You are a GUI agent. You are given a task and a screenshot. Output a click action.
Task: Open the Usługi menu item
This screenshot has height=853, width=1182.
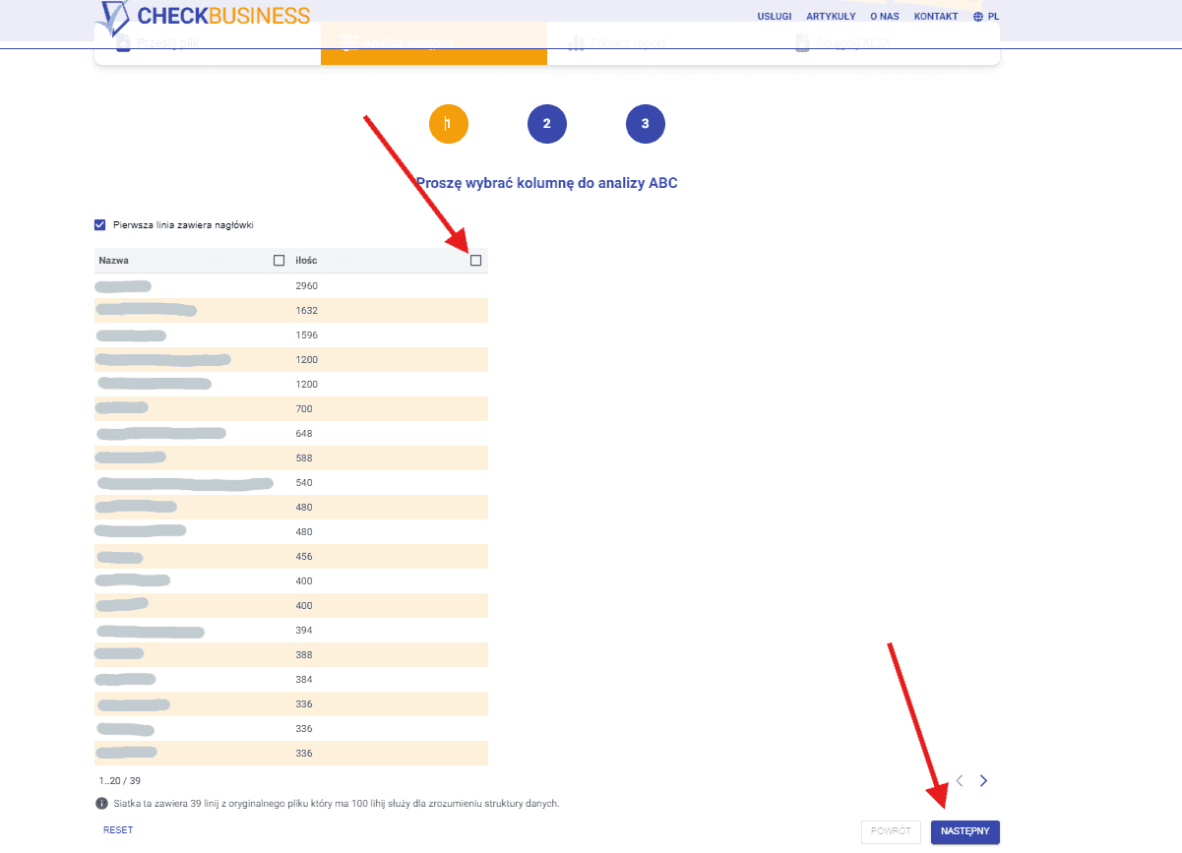pos(774,17)
